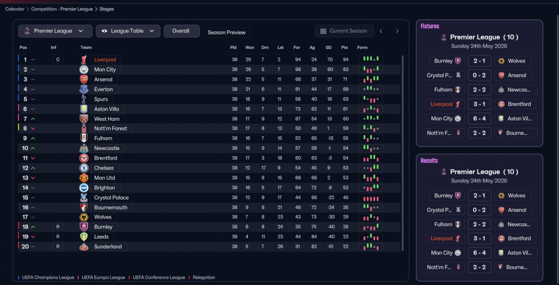Click the Sunderland crest in table
559x285 pixels.
click(x=84, y=247)
